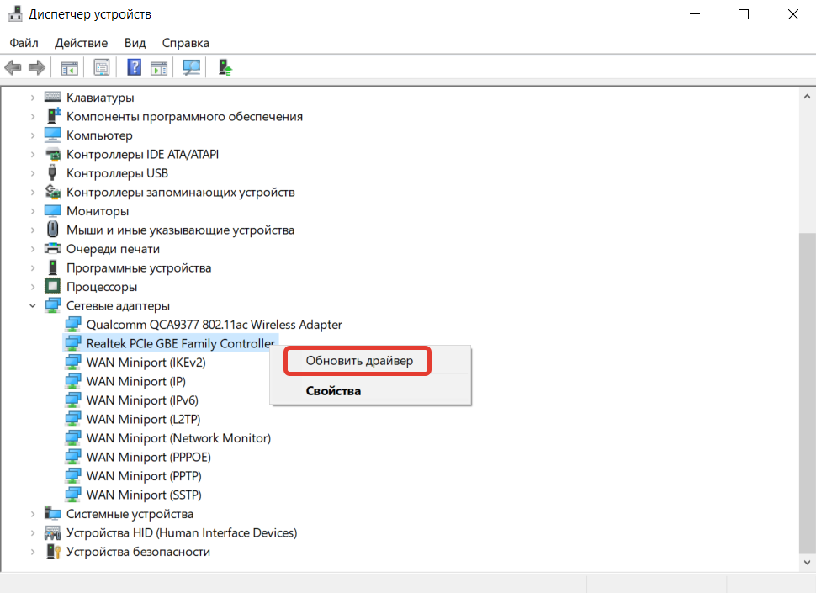The image size is (816, 593).
Task: Click the Qualcomm QCA9377 Wireless Adapter icon
Action: [74, 325]
